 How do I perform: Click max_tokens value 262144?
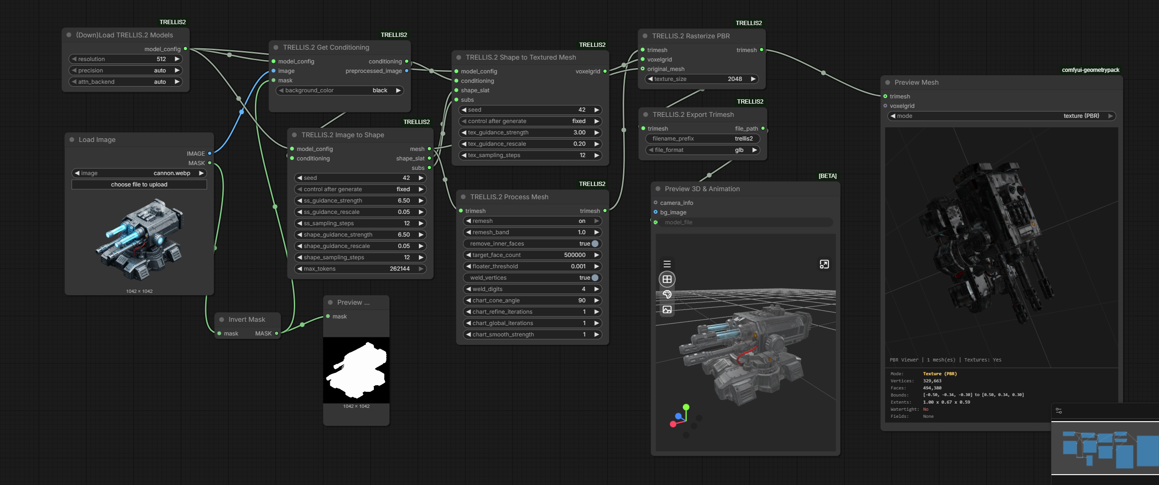click(x=399, y=269)
